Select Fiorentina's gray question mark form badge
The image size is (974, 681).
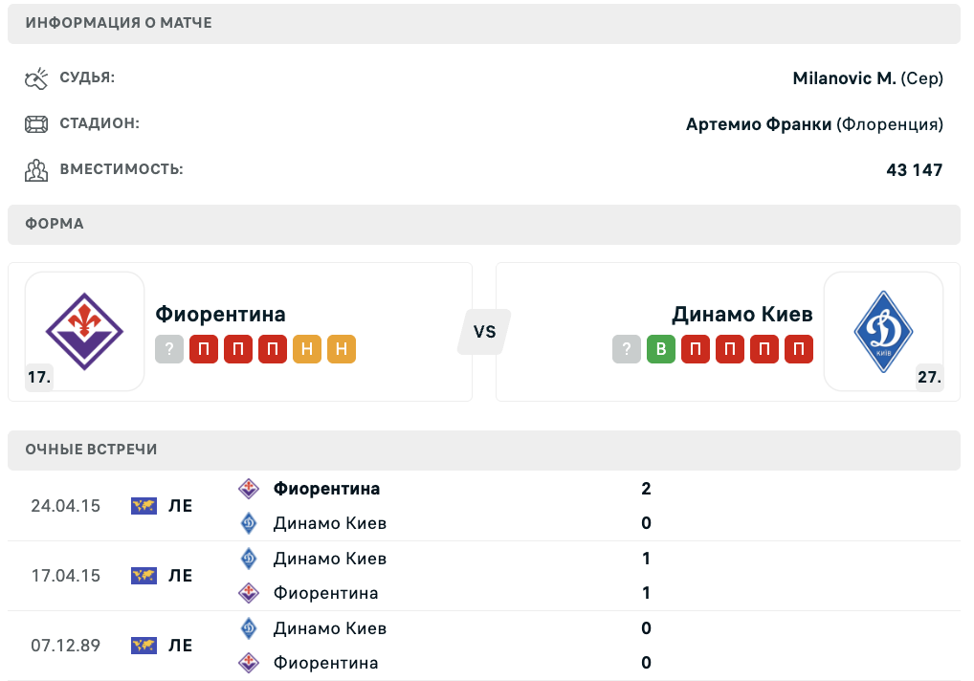coord(169,349)
